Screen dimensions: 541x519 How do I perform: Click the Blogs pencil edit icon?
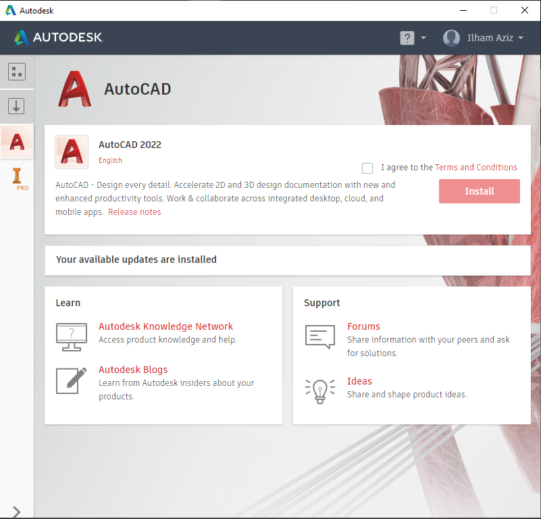[x=72, y=380]
